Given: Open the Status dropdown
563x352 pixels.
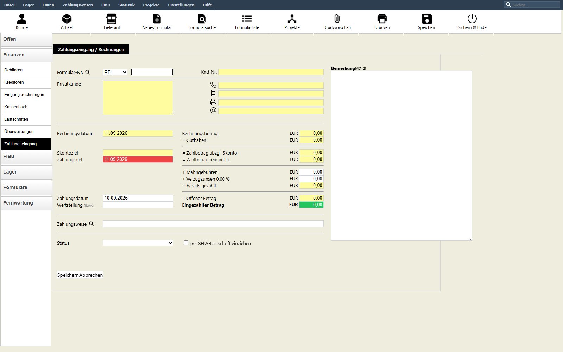Looking at the screenshot, I should 138,243.
